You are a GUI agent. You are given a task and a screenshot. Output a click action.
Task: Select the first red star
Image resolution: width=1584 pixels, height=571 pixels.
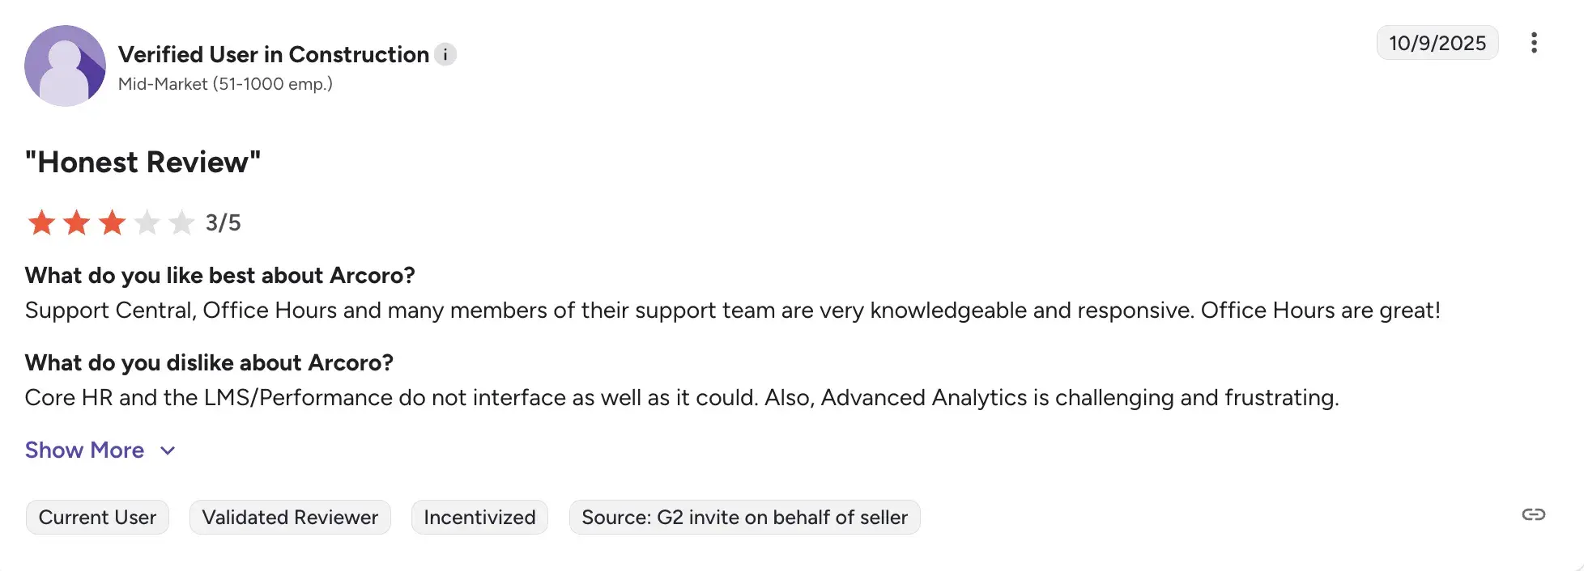(40, 222)
